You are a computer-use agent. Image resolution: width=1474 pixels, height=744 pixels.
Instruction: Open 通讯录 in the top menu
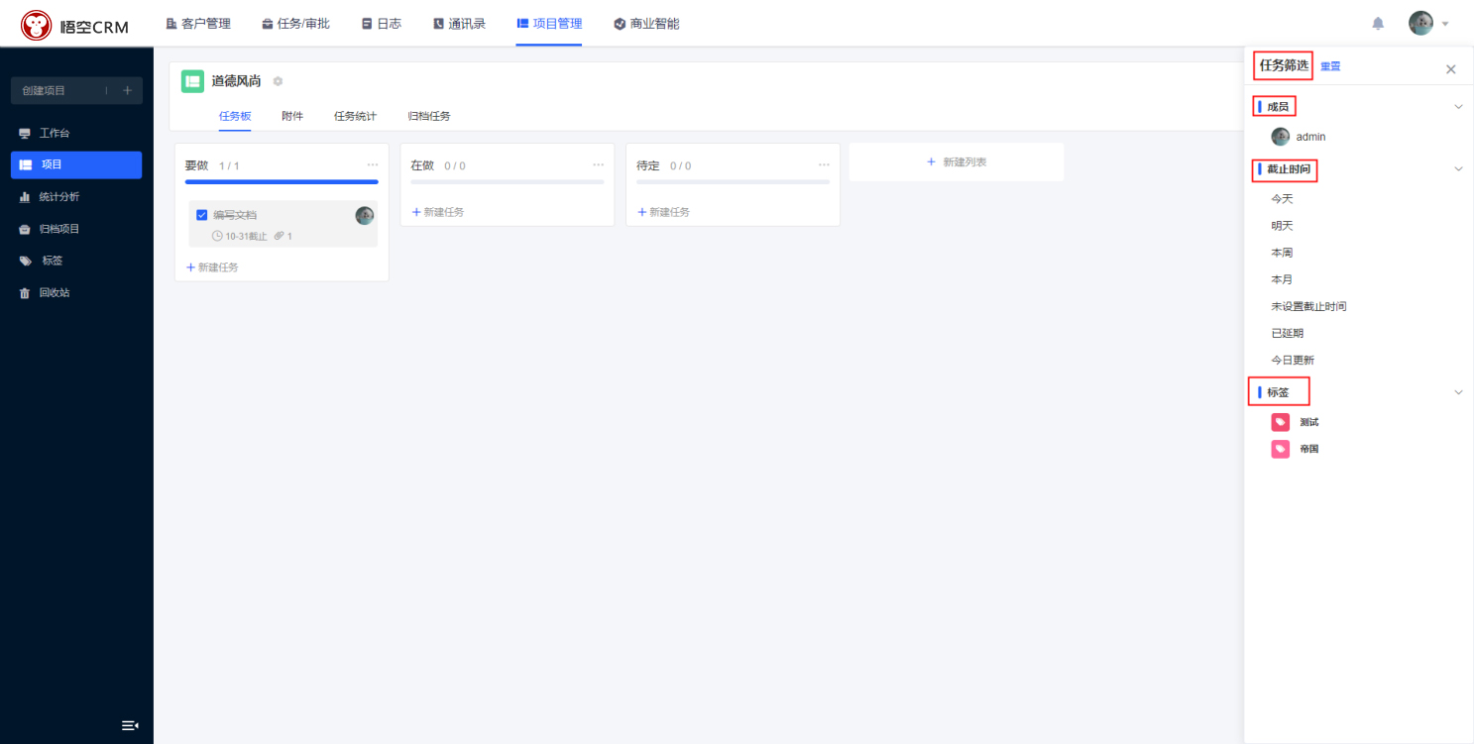(459, 24)
